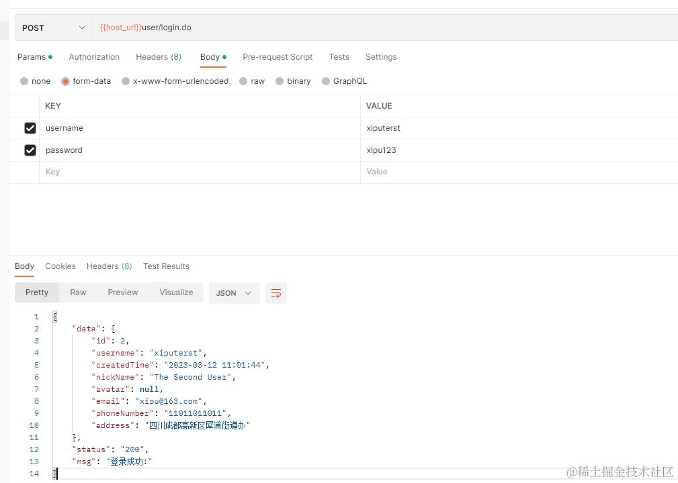The width and height of the screenshot is (678, 483).
Task: Open the Test Results tab
Action: click(x=166, y=266)
